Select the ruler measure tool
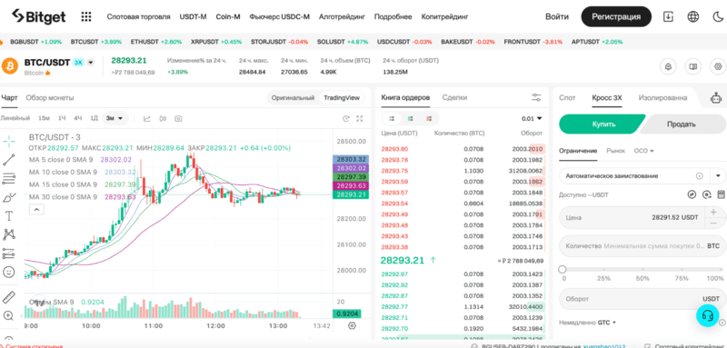Screen dimensions: 727x348 tap(9, 297)
